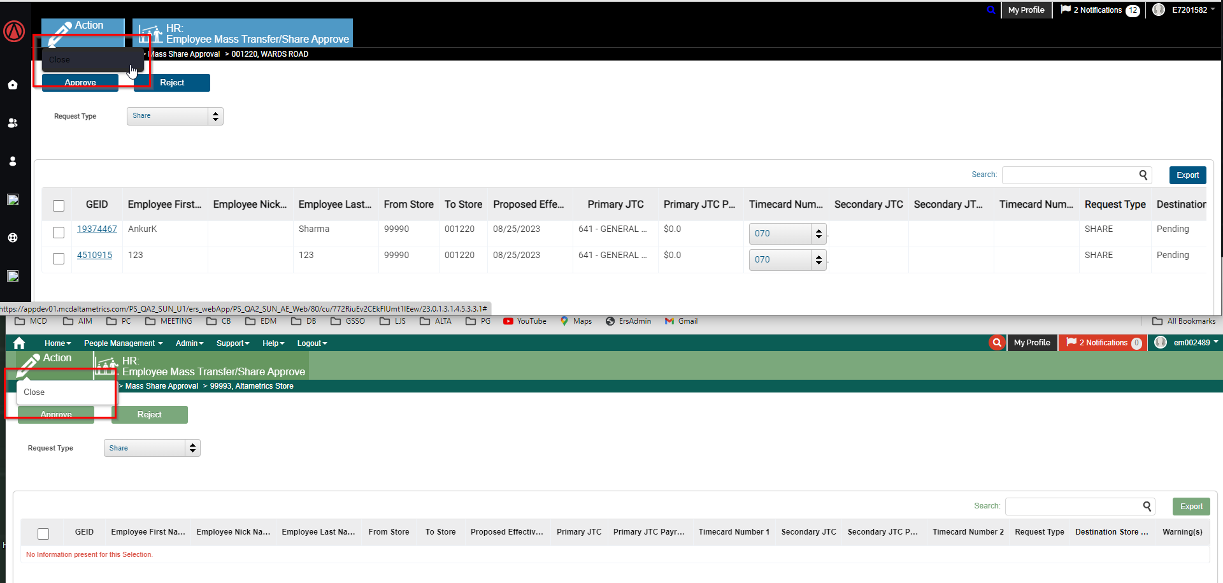Open the red Altametrics logo in dark sidebar

(x=14, y=31)
